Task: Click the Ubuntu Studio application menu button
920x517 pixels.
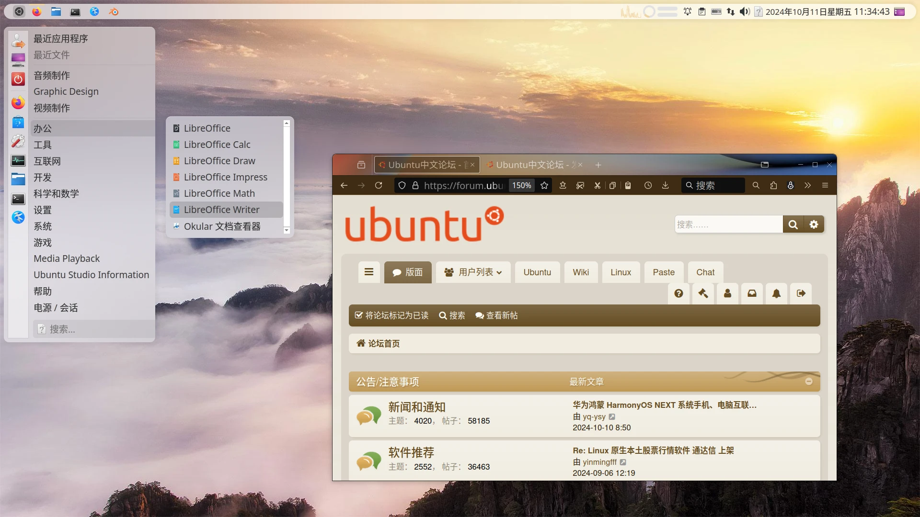Action: coord(19,11)
